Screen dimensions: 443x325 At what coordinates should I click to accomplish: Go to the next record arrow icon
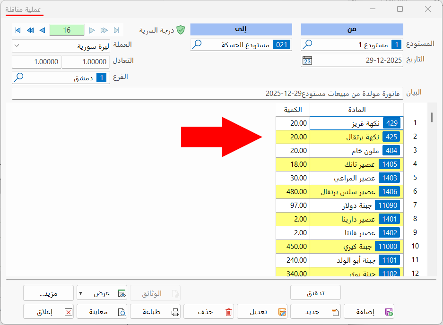click(x=93, y=30)
